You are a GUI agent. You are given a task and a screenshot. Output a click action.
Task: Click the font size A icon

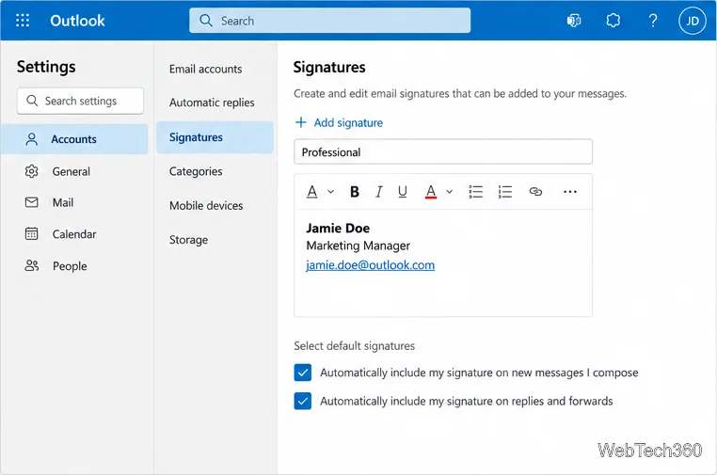coord(311,192)
